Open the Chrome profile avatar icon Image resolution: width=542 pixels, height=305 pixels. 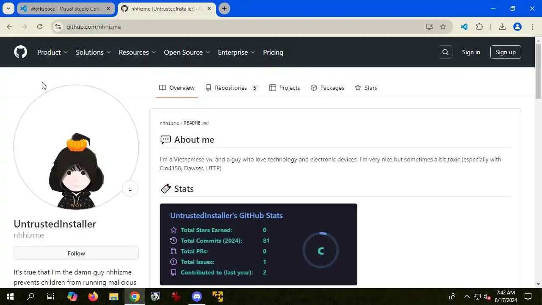[x=517, y=27]
